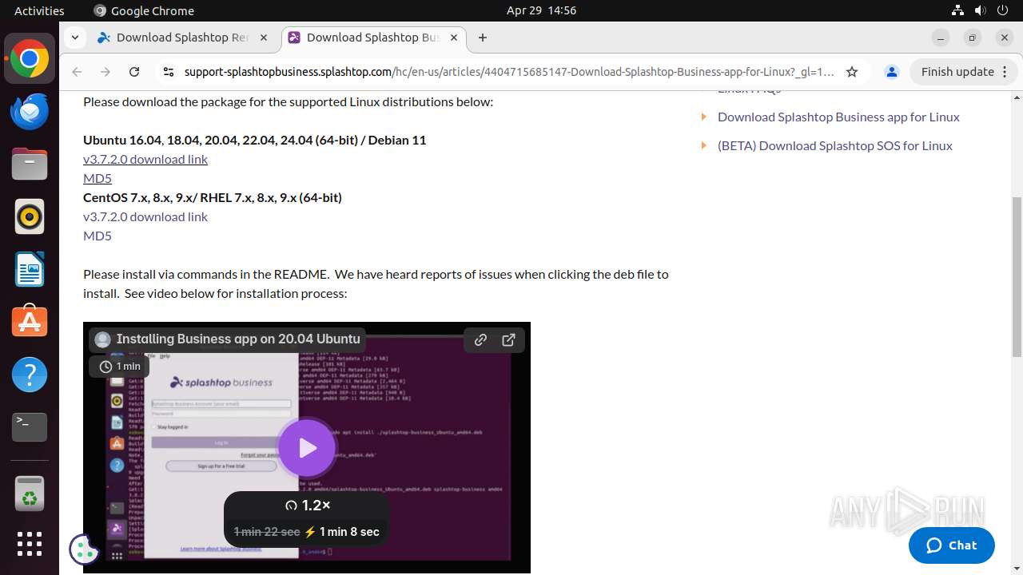1023x575 pixels.
Task: Open Chrome menu next to Finish update
Action: tap(1005, 72)
